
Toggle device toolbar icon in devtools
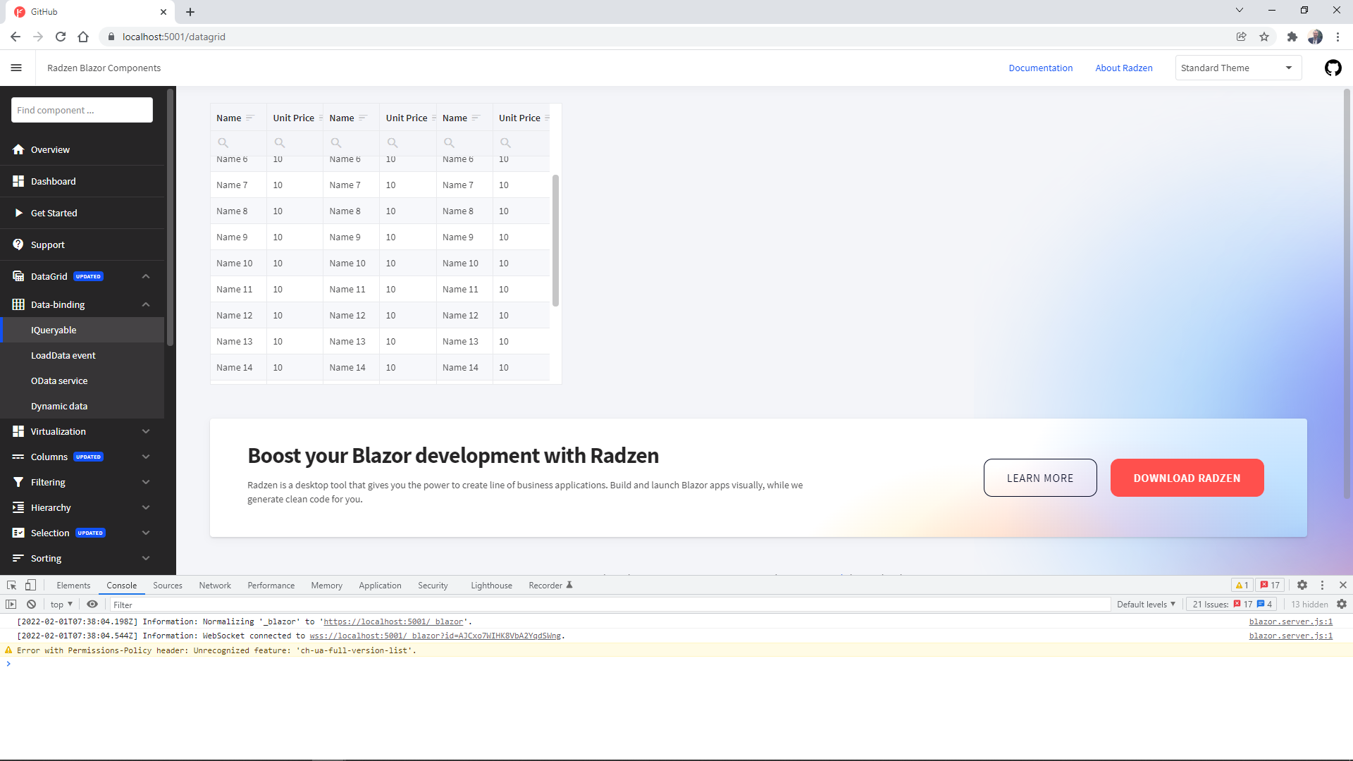[x=30, y=585]
